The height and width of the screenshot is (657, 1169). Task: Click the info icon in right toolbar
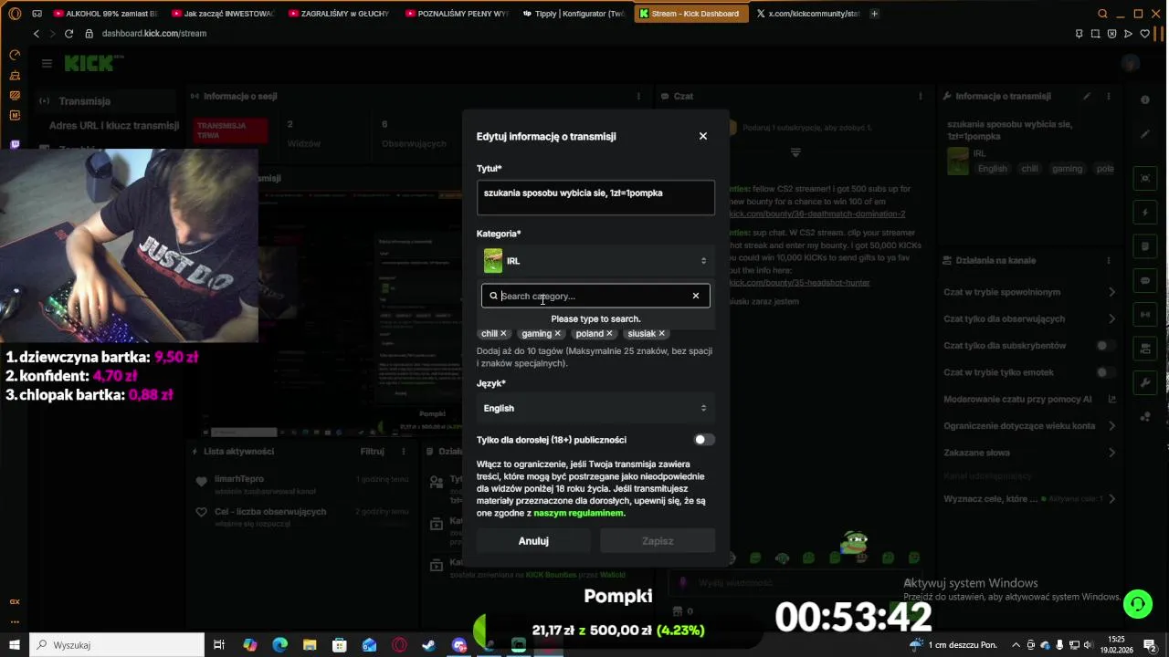pos(1145,99)
